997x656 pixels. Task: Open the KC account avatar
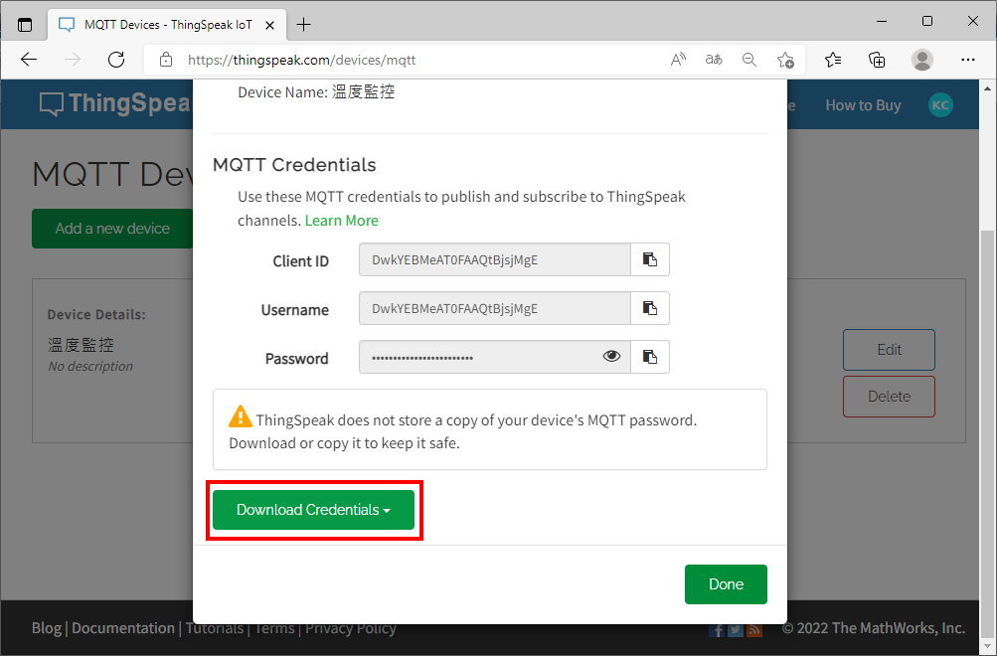click(940, 105)
